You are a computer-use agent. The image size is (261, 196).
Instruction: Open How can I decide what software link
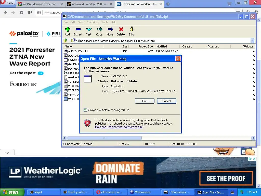[x=119, y=127]
